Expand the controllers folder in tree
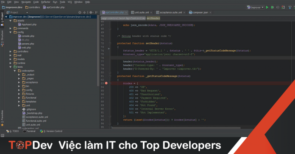The height and width of the screenshot is (154, 295). click(11, 52)
